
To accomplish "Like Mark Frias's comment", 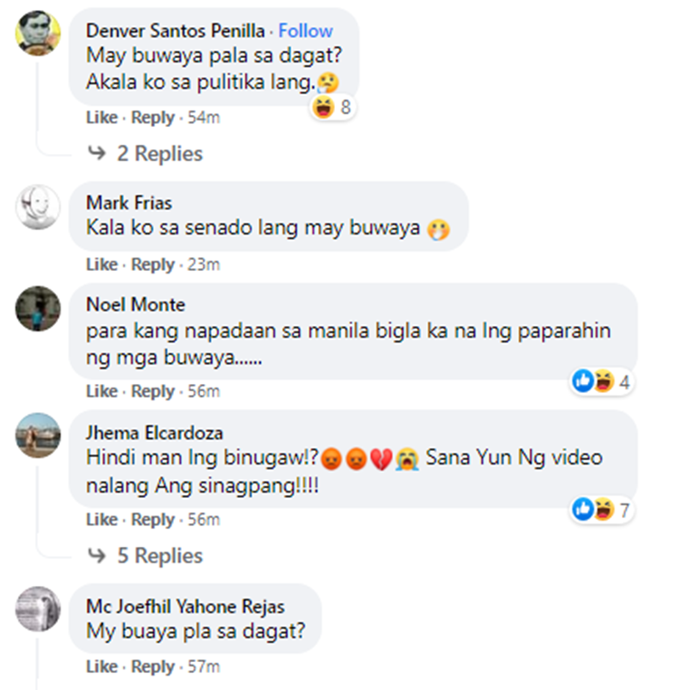I will [101, 264].
